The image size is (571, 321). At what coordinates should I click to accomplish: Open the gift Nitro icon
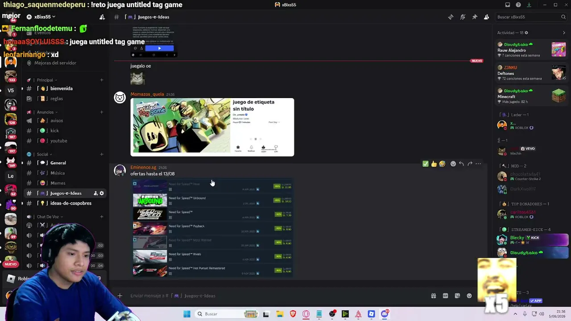[433, 296]
